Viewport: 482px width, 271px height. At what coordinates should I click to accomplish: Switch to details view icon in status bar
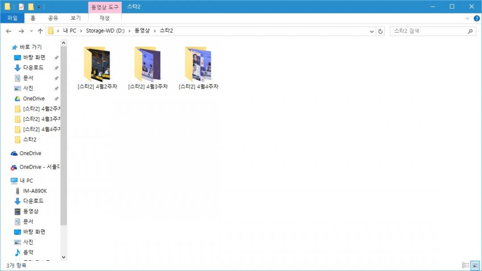click(465, 265)
